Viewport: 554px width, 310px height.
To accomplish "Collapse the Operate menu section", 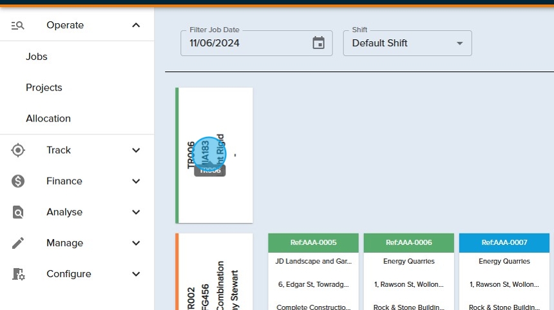I will click(136, 25).
